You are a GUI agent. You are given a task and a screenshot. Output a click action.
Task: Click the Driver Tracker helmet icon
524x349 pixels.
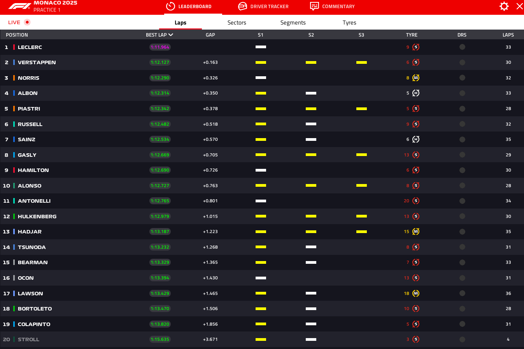[x=242, y=6]
